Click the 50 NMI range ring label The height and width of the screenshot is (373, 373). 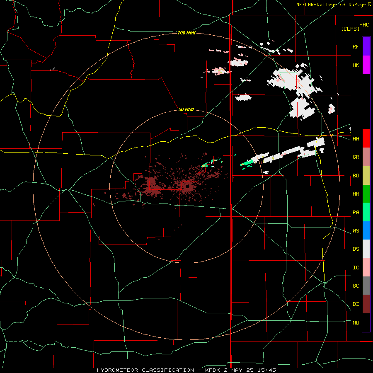coord(186,109)
